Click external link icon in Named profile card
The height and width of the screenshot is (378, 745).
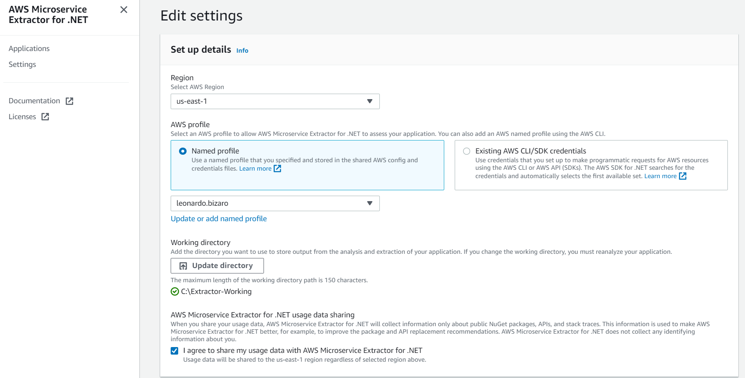click(277, 169)
